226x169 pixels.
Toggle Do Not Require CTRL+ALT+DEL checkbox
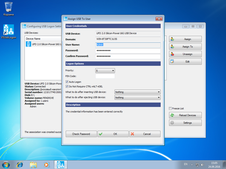(x=67, y=86)
